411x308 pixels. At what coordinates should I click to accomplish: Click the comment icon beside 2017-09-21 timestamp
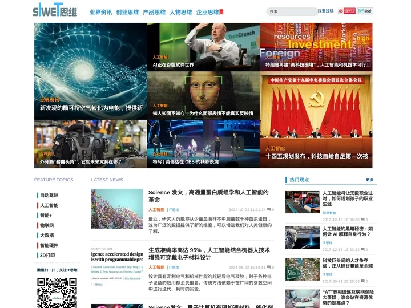tap(362, 281)
